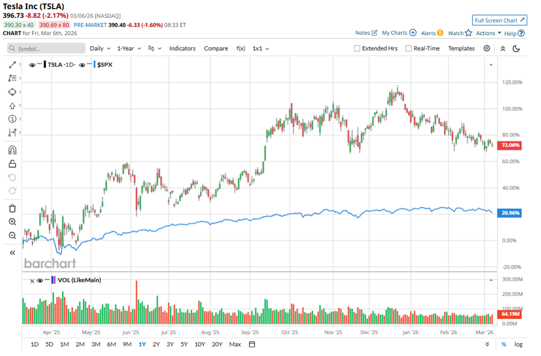The width and height of the screenshot is (541, 356).
Task: Click the Full Screen Chart button
Action: (500, 20)
